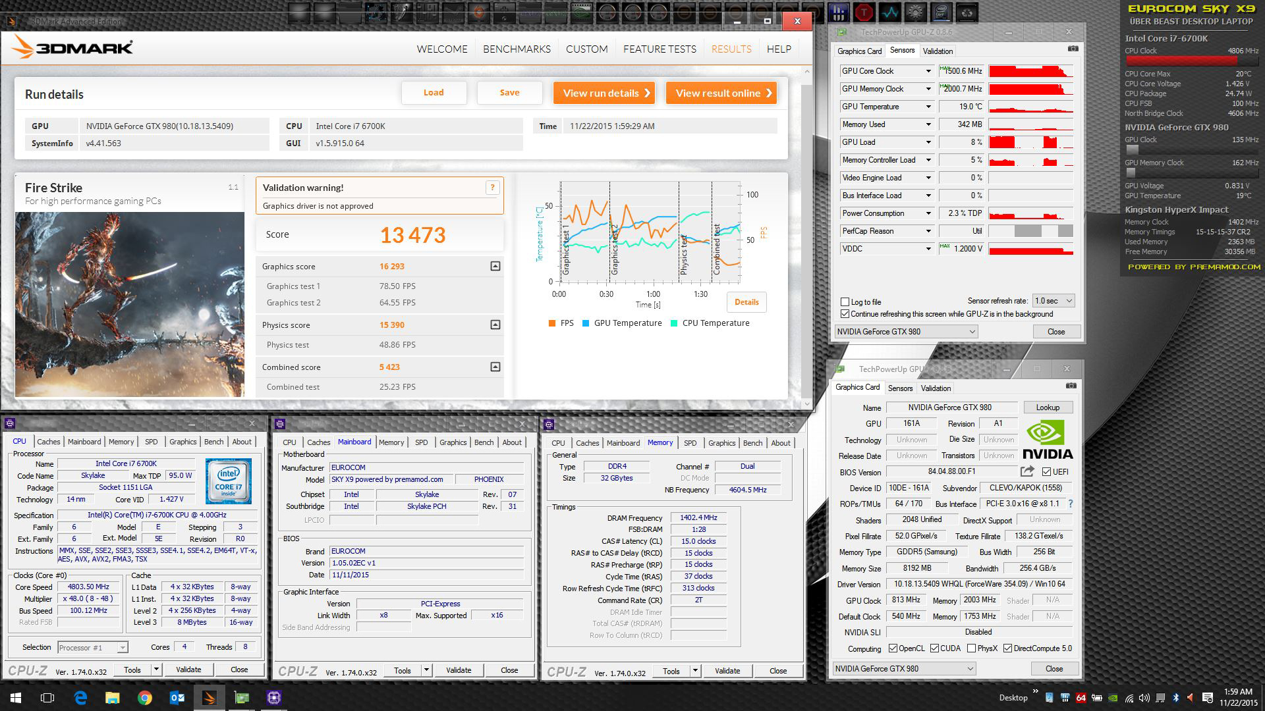This screenshot has height=711, width=1265.
Task: Click the Intel Core i7 badge in CPU-Z
Action: 229,481
